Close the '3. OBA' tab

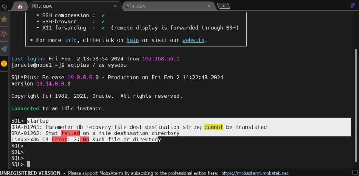pyautogui.click(x=115, y=6)
